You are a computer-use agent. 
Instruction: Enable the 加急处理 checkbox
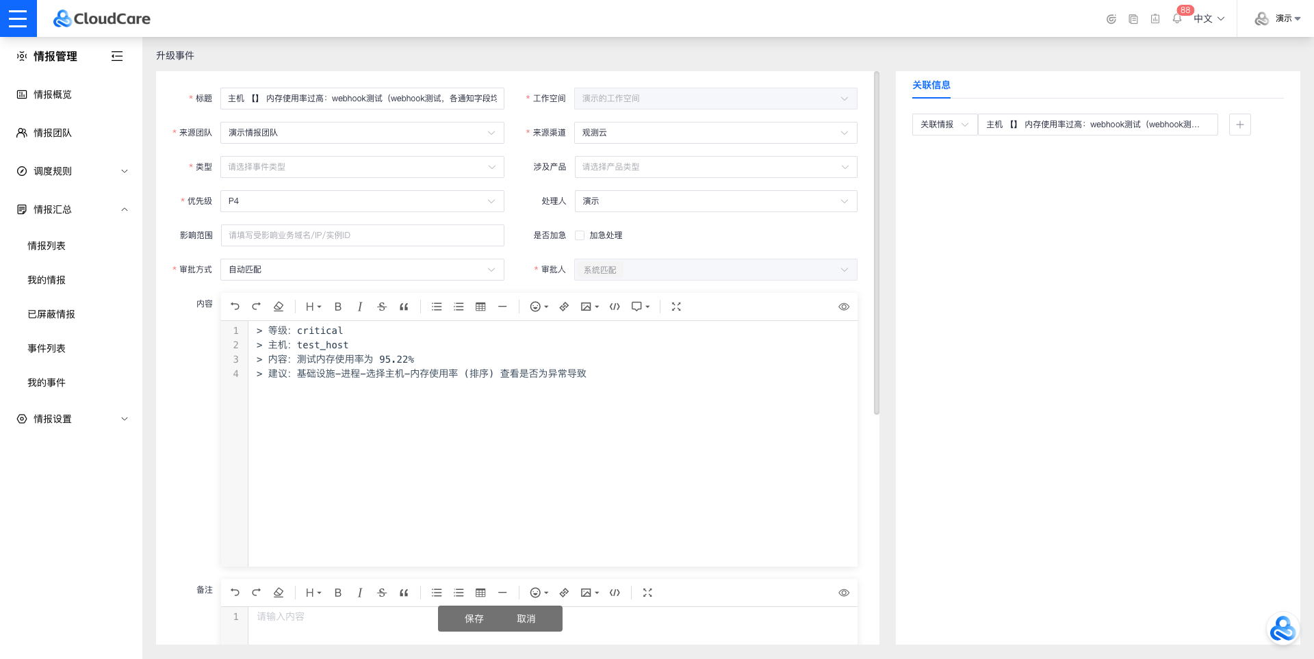[x=580, y=235]
